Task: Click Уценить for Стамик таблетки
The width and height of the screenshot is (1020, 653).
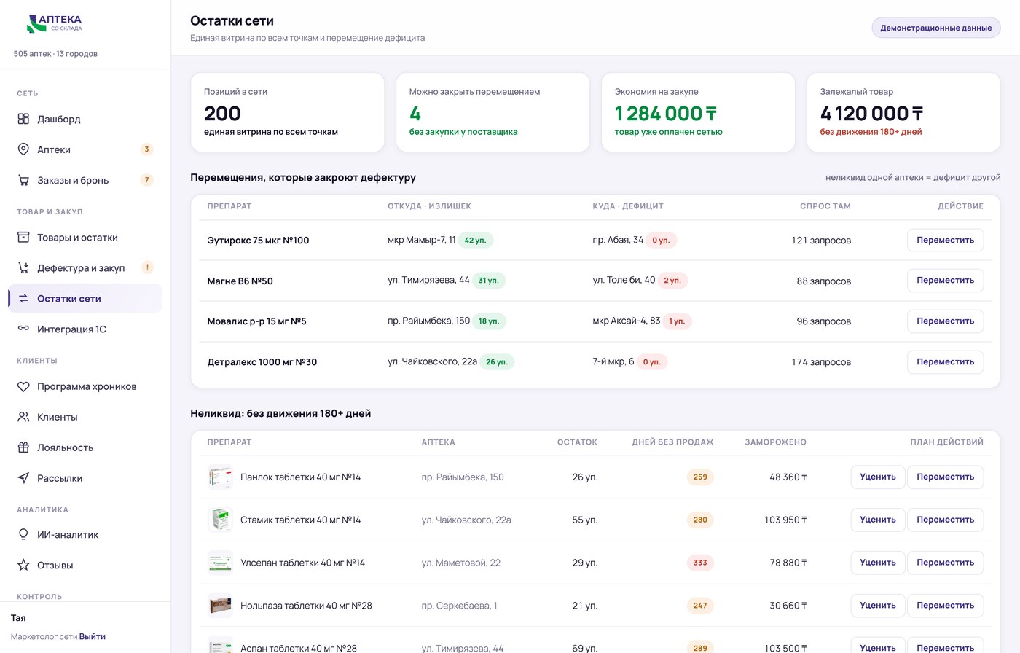Action: [x=878, y=520]
